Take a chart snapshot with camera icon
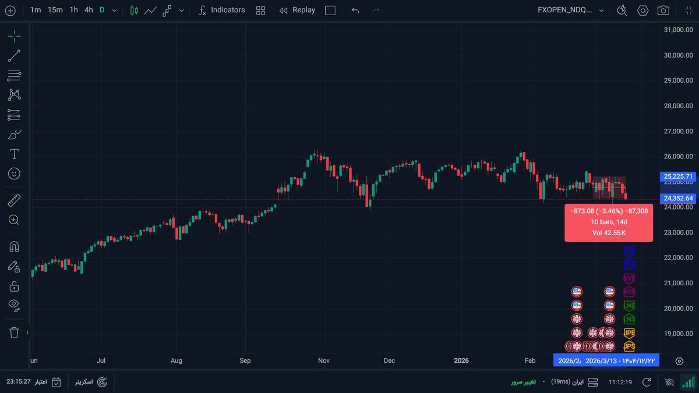Screen dimensions: 699x393 663,10
